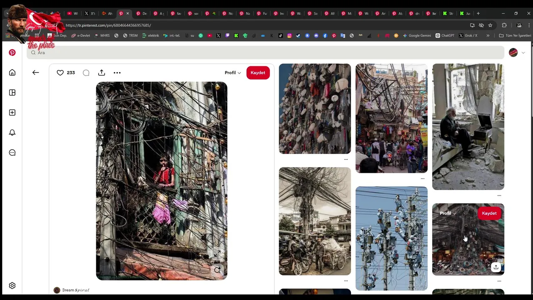The image size is (533, 300).
Task: Open more options under street crowd pin
Action: pos(422,178)
